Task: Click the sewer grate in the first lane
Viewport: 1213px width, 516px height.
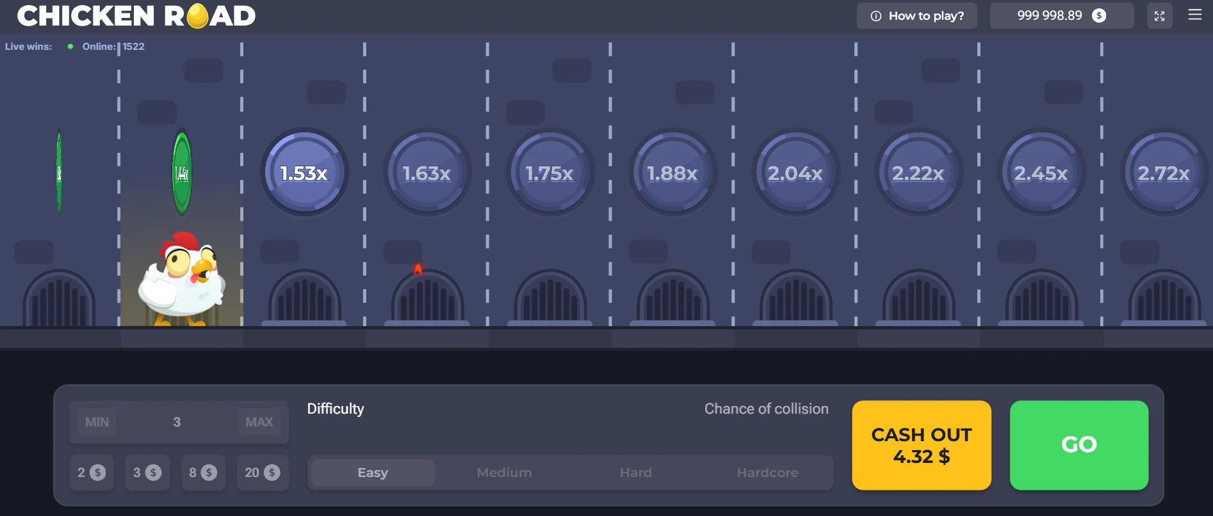Action: pyautogui.click(x=59, y=298)
